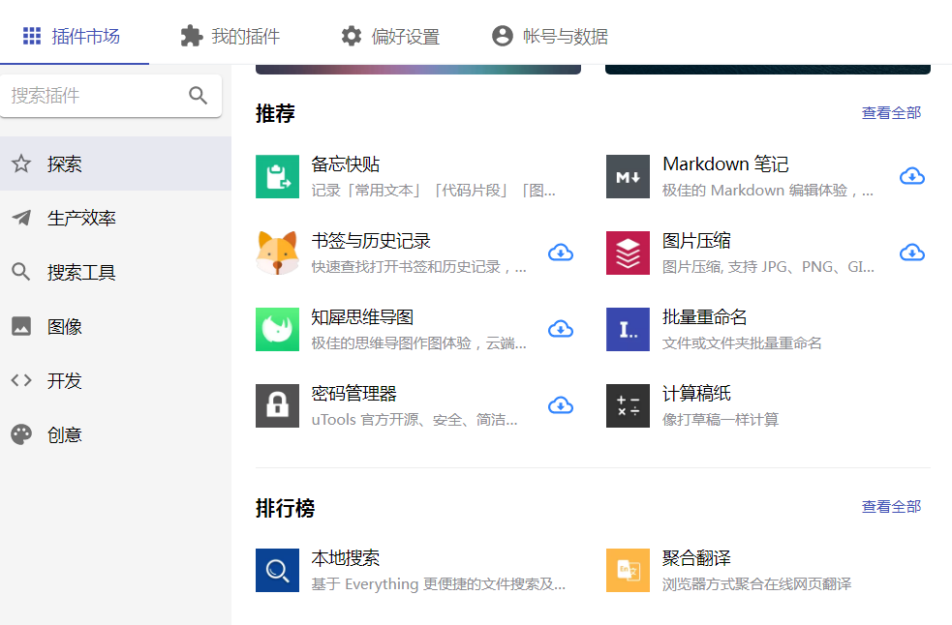The image size is (952, 625).
Task: Focus the 搜索插件 search field
Action: 110,95
